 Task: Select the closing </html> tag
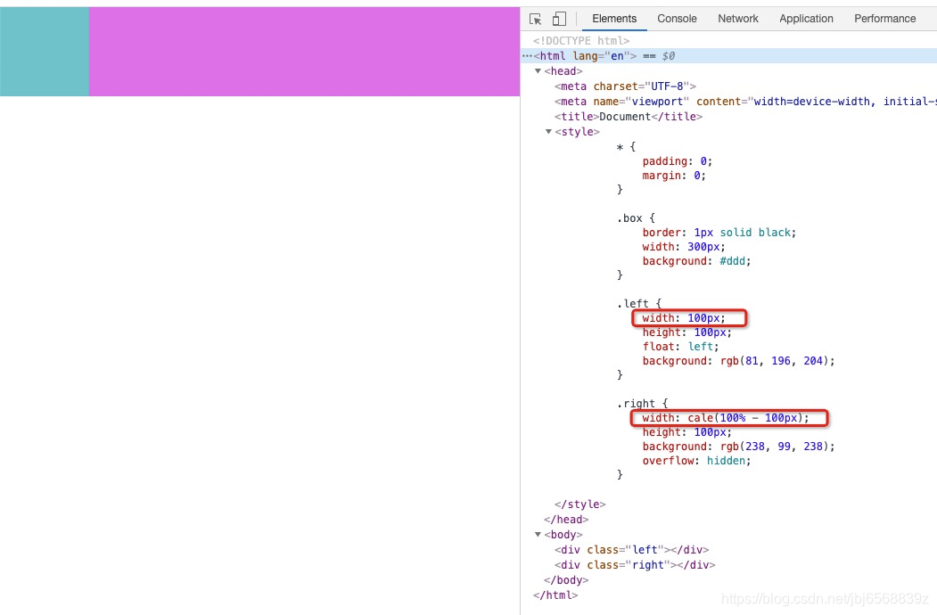555,594
